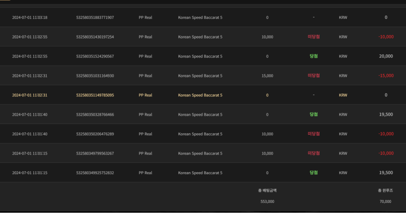Click 10,000 bet in row 532580350206476289
406x213 pixels.
click(x=267, y=134)
